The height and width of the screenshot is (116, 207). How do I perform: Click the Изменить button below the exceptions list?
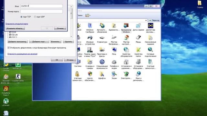pos(56,42)
